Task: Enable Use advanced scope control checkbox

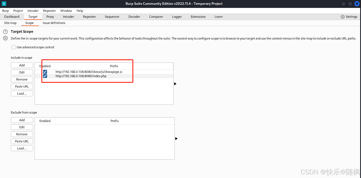Action: (x=14, y=47)
